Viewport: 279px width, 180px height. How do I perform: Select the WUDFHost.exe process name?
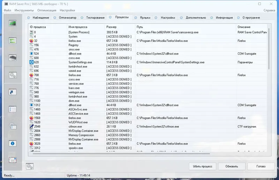[78, 122]
